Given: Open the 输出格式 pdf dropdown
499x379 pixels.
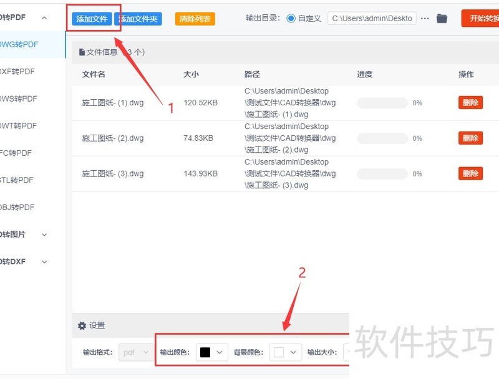Looking at the screenshot, I should pos(135,352).
